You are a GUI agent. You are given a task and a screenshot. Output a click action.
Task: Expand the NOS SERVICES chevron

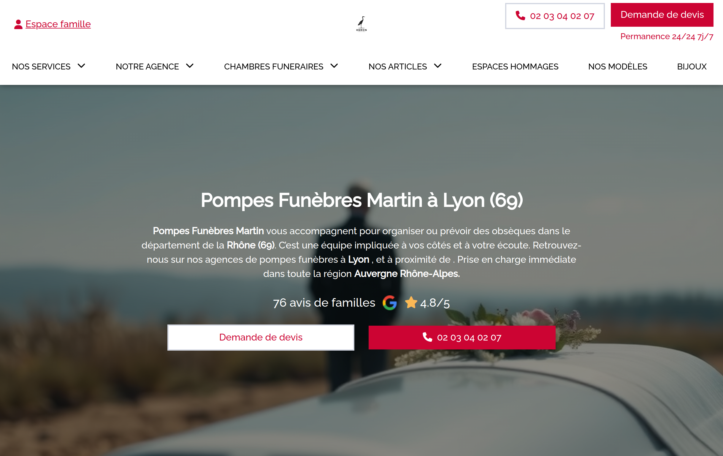coord(81,66)
